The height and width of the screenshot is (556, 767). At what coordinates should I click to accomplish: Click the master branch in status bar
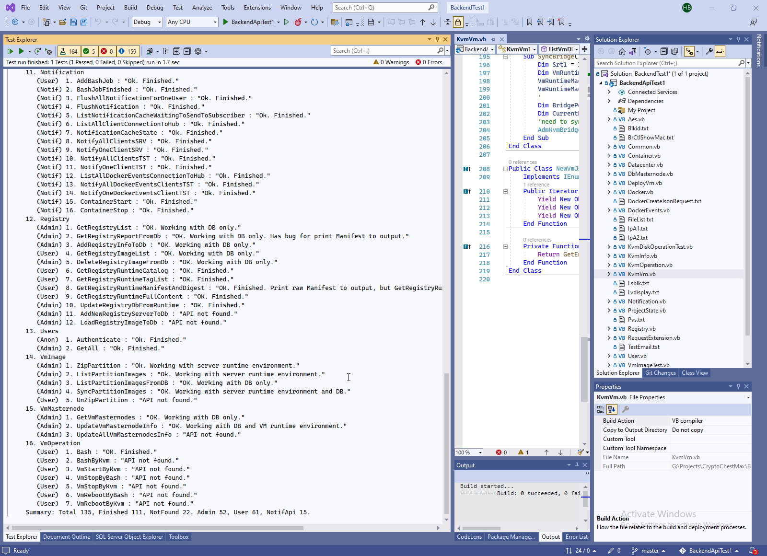coord(649,551)
